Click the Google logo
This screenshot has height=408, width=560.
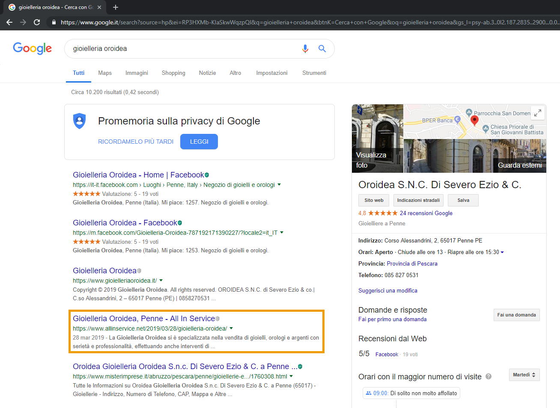pos(33,48)
